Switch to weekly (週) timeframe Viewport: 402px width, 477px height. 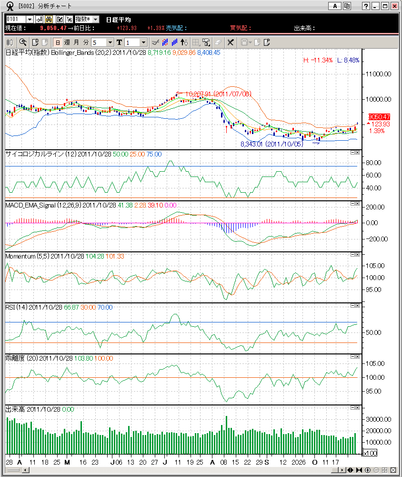click(67, 42)
